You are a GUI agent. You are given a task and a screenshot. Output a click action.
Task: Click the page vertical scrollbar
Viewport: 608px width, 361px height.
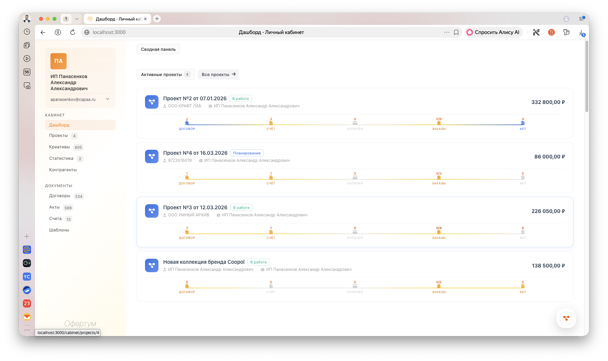586,77
